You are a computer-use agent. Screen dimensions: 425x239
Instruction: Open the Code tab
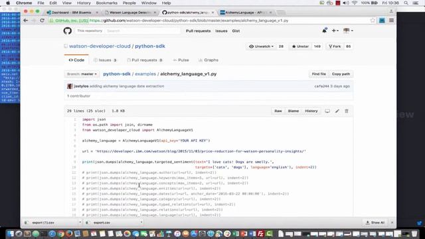76,60
